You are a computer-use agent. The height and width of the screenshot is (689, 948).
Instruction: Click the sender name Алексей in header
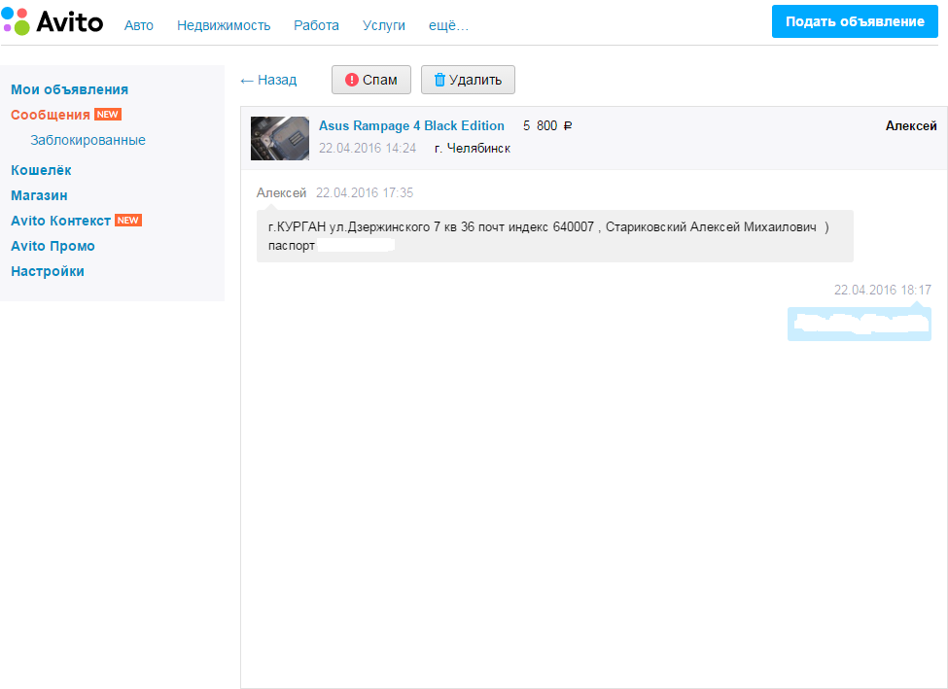(x=911, y=125)
